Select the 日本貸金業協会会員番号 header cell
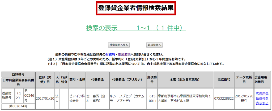 pyautogui.click(x=18, y=82)
